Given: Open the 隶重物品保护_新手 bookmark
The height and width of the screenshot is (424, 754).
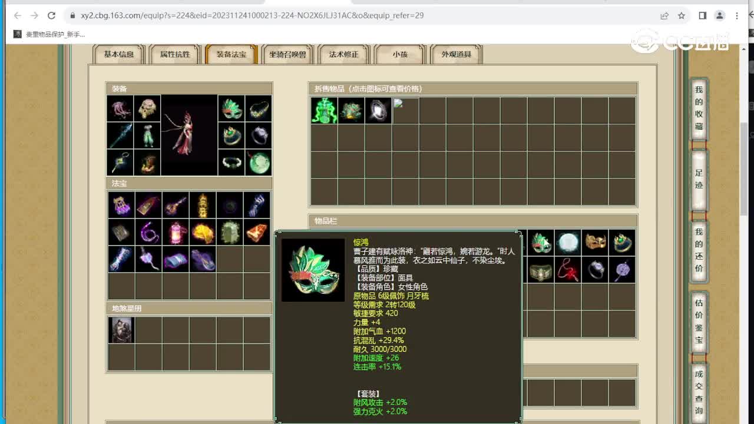Looking at the screenshot, I should click(49, 34).
